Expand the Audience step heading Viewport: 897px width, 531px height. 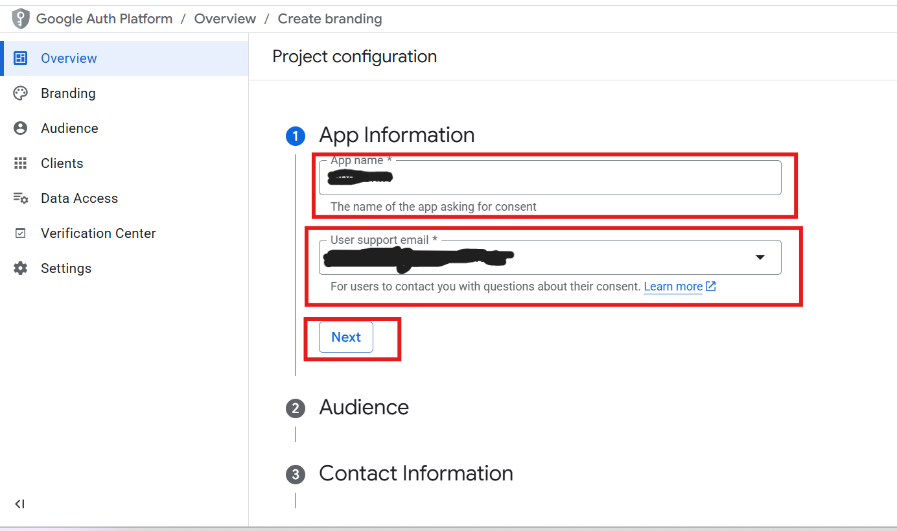point(364,407)
